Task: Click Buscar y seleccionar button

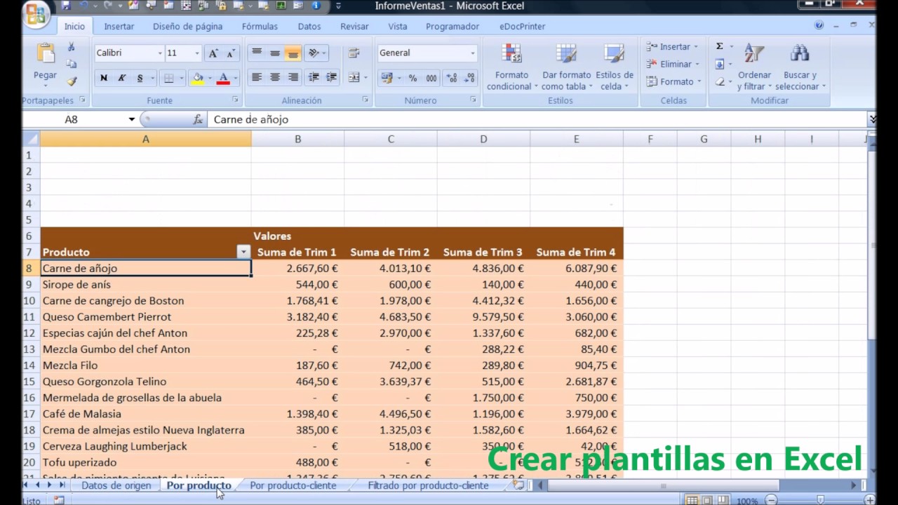Action: [800, 68]
